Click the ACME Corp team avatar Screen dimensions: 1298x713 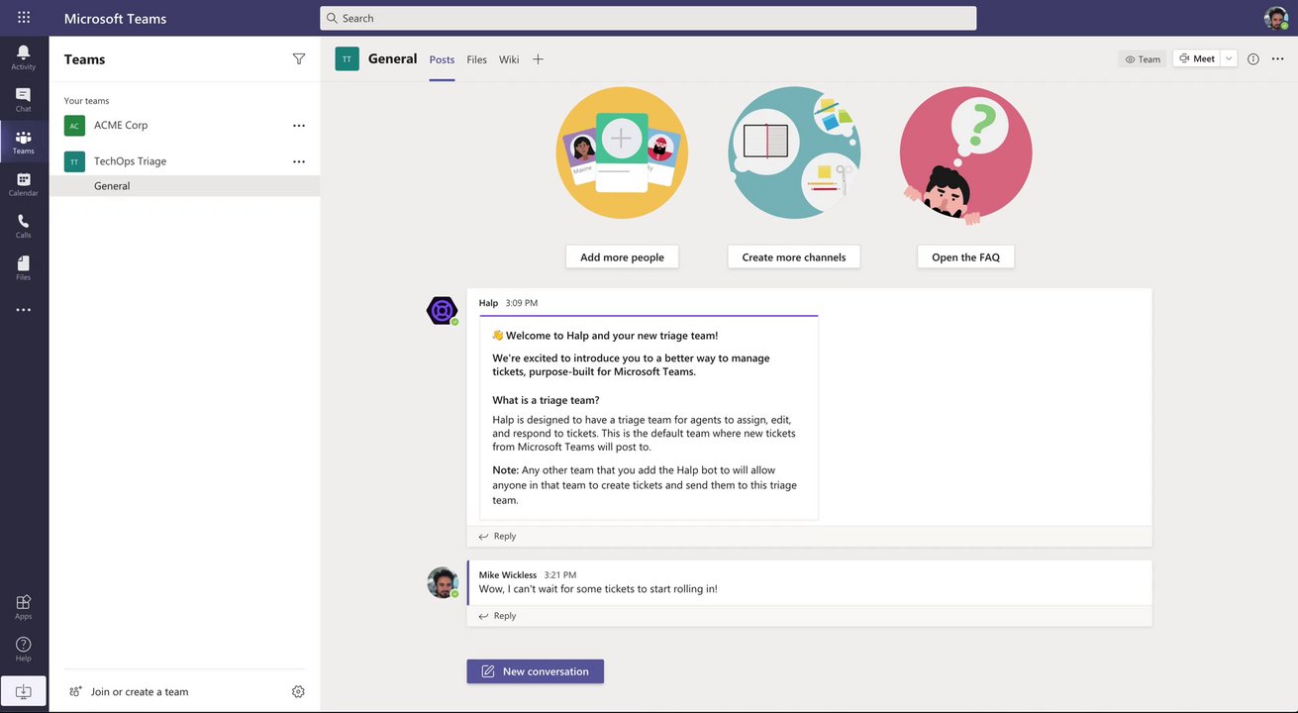(x=74, y=126)
